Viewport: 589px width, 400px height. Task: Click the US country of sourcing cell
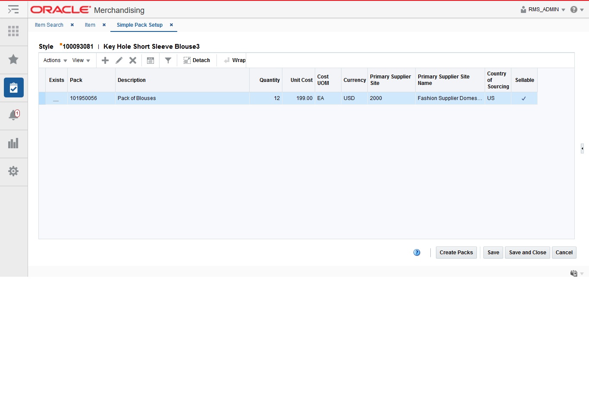pos(498,98)
